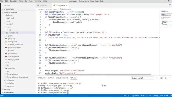Close the build.gradle editor tab

coord(67,5)
